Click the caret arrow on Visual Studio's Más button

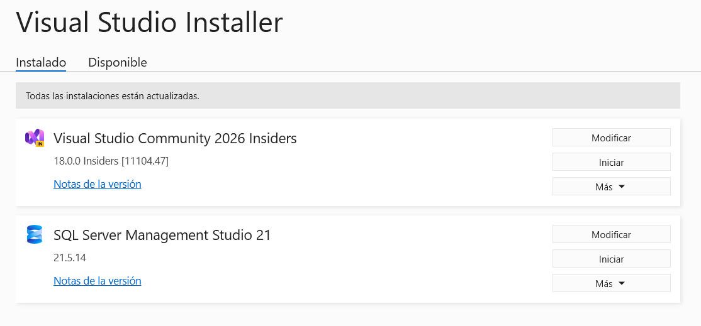click(x=622, y=187)
